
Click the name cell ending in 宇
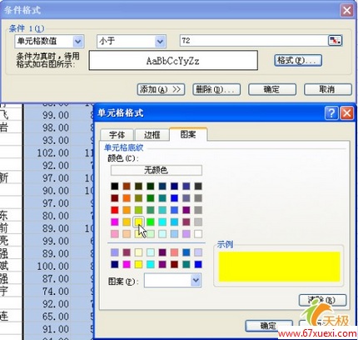click(x=11, y=292)
